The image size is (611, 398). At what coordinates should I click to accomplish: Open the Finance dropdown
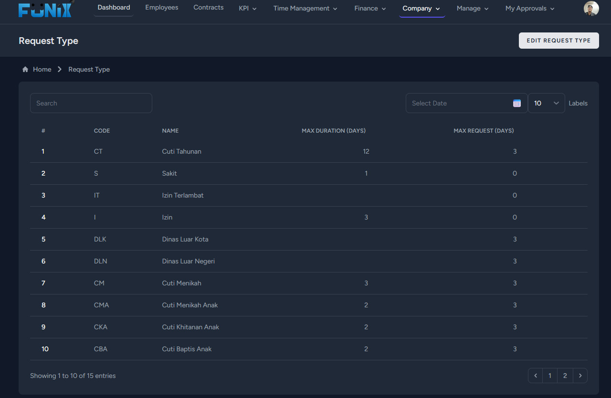(370, 9)
